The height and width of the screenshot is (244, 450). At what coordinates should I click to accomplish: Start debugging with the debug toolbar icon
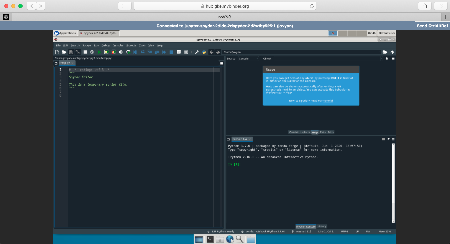click(135, 52)
